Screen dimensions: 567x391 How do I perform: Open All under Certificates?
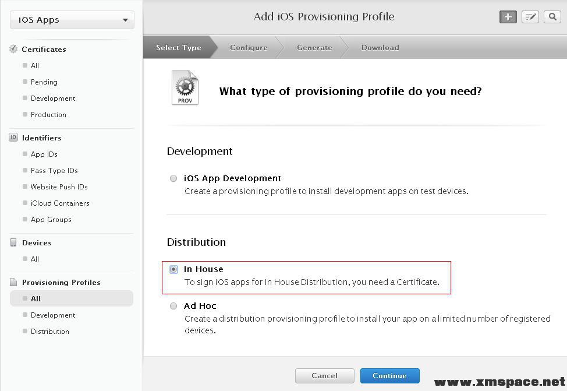(x=35, y=65)
